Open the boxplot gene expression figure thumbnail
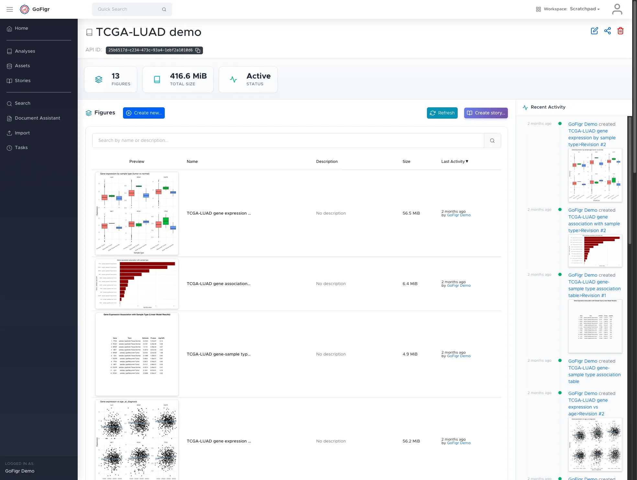This screenshot has width=637, height=480. pos(137,213)
